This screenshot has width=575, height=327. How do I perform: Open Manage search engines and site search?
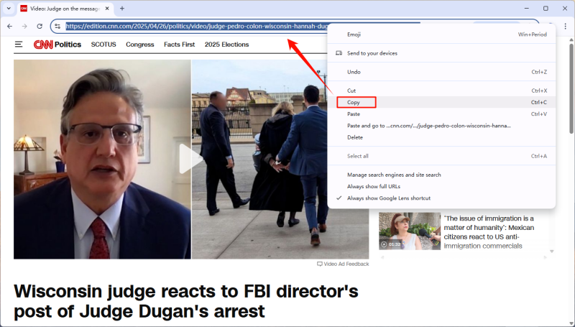point(441,175)
